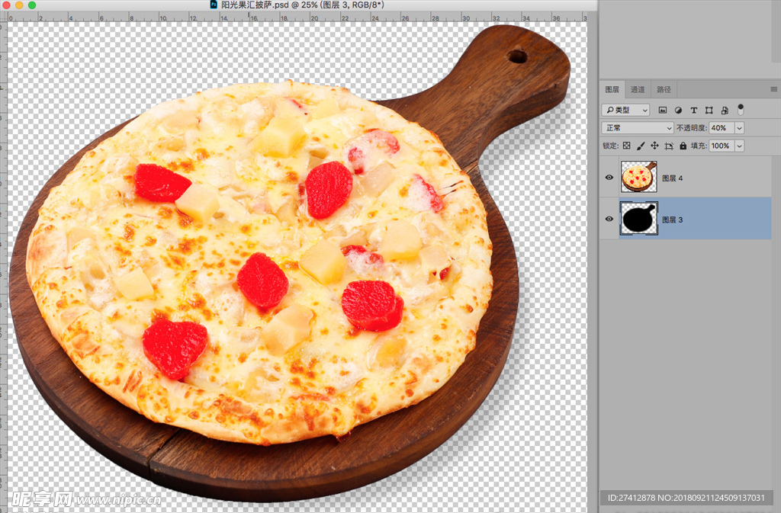The image size is (781, 513).
Task: Lock transparent pixels of layer
Action: [x=626, y=146]
